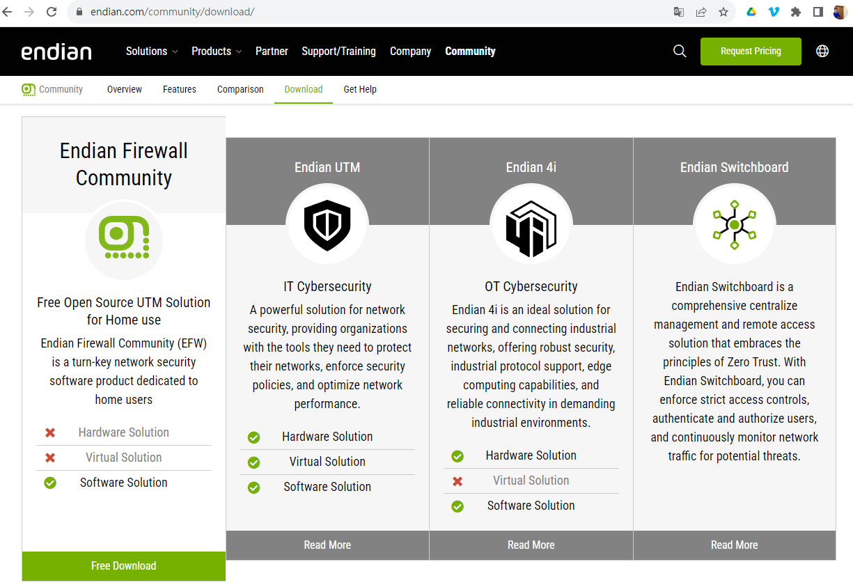Open the Company menu item
Screen dimensions: 853x585
point(410,51)
